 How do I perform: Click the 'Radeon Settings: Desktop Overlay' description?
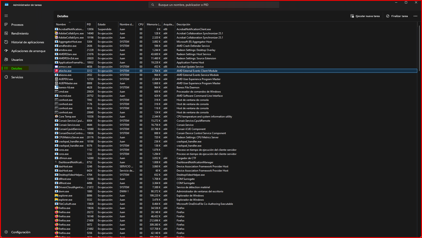click(196, 50)
